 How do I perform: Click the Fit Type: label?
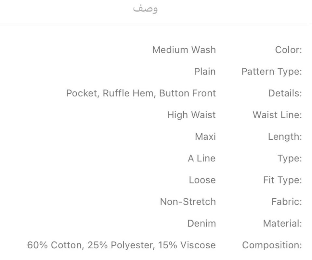(x=282, y=180)
